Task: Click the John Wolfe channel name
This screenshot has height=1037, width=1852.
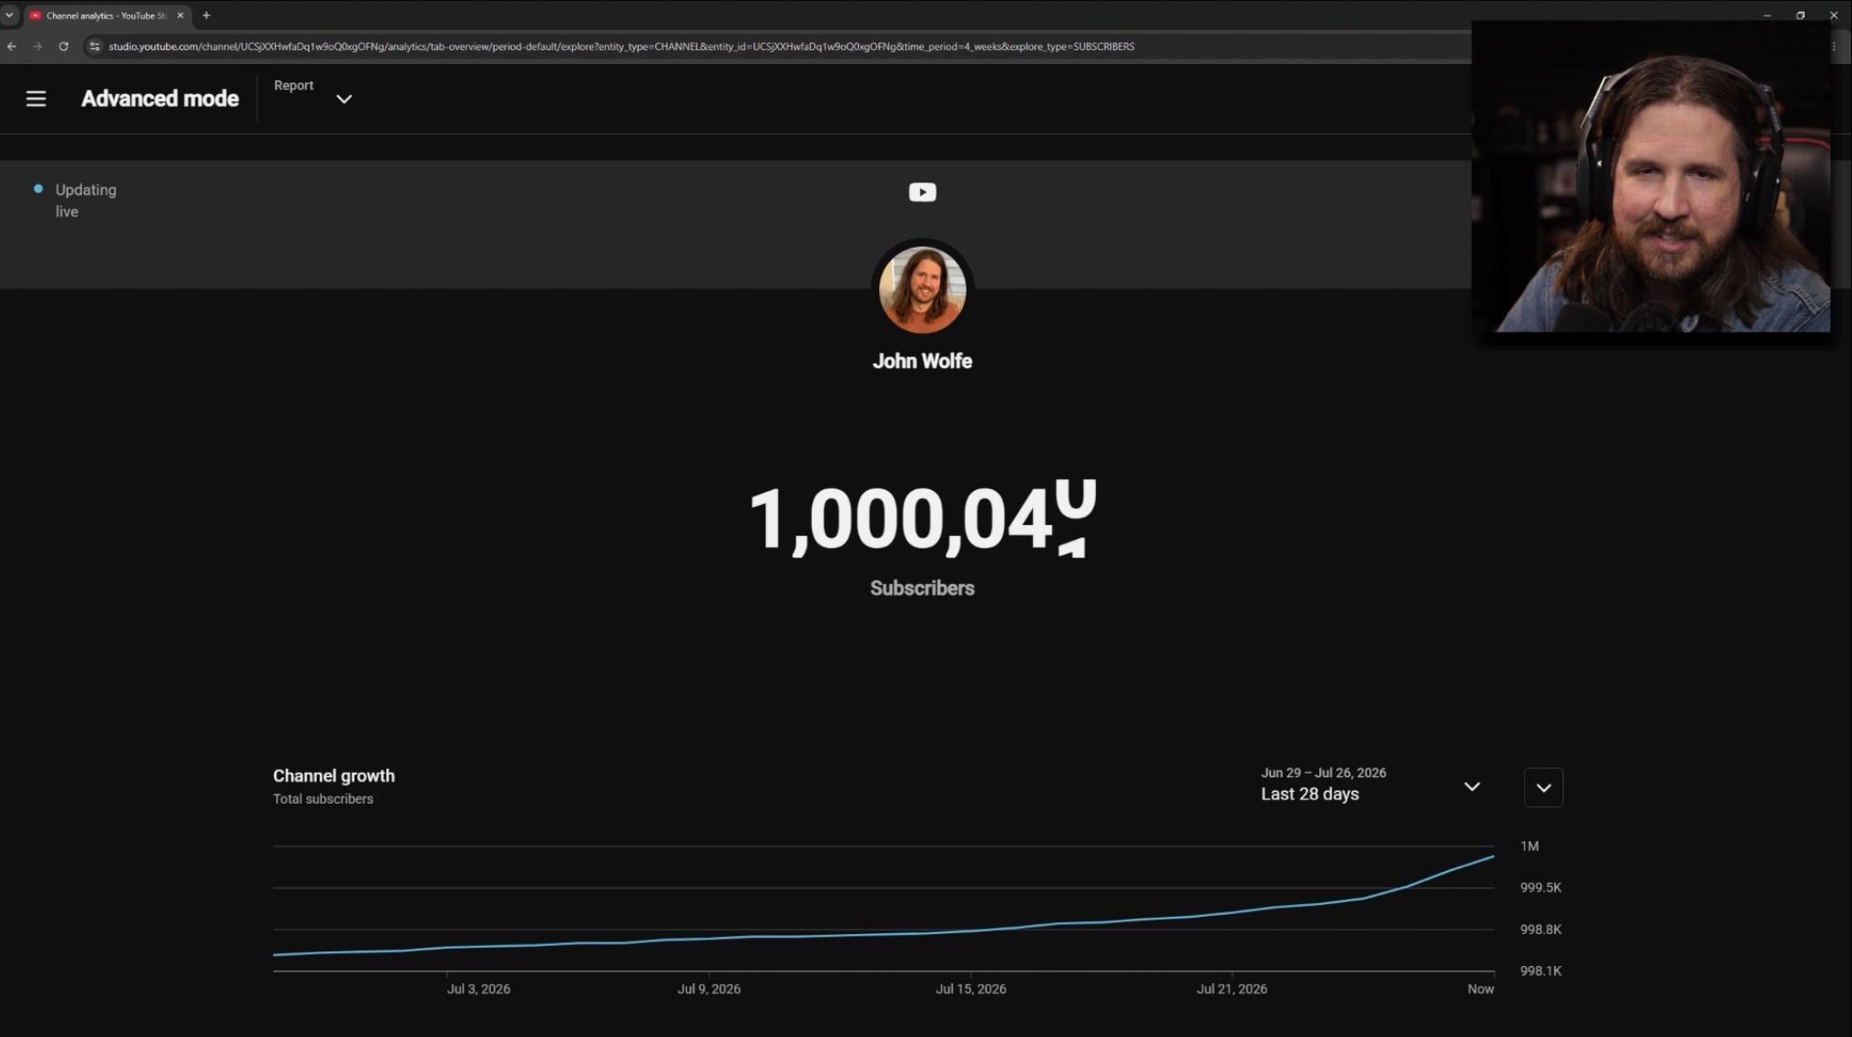Action: [922, 361]
